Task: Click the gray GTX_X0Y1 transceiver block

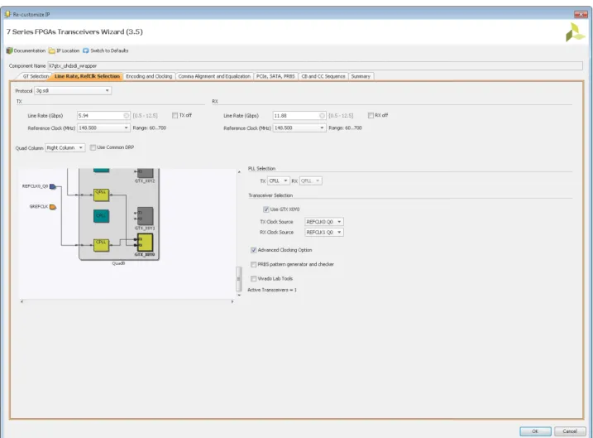Action: click(x=145, y=216)
